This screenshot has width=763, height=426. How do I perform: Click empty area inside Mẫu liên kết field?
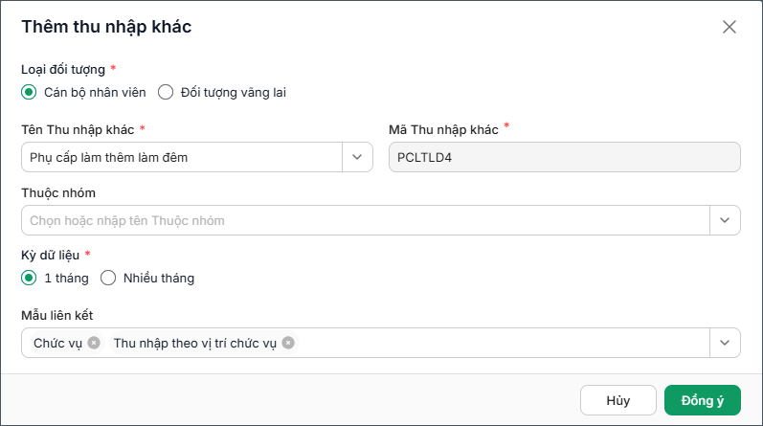point(502,343)
